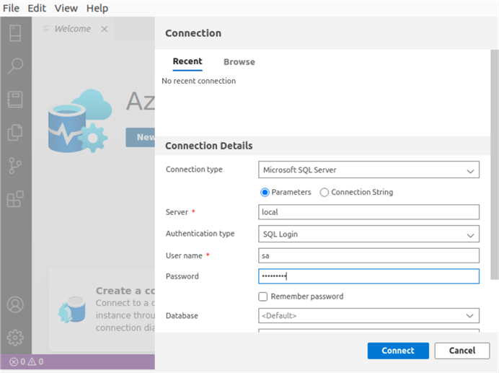Open the Source Control icon
This screenshot has width=499, height=373.
[15, 166]
